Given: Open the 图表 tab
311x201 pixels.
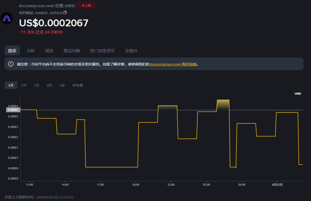Looking at the screenshot, I should [x=12, y=51].
